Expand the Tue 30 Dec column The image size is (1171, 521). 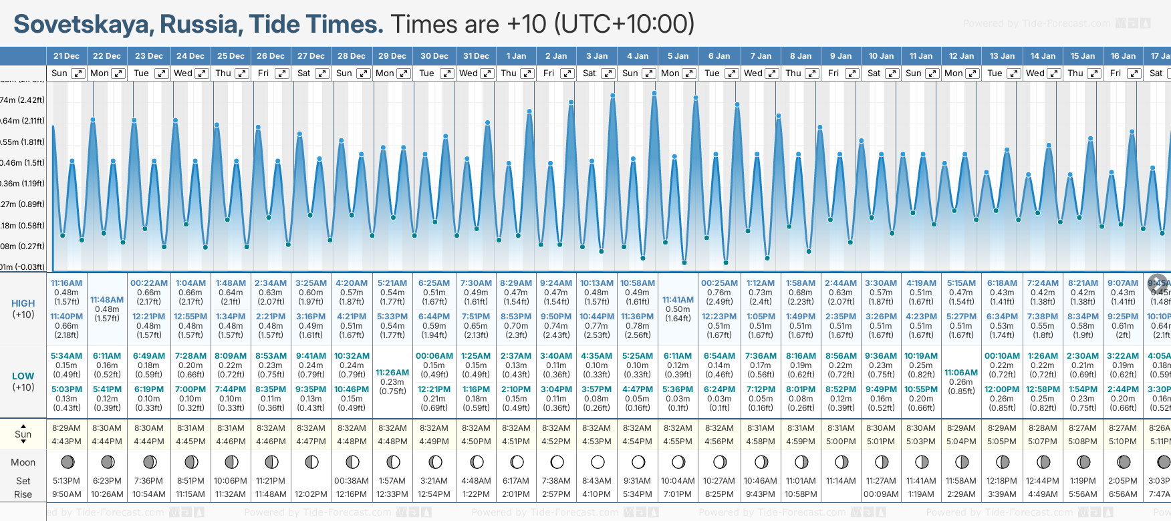pos(446,73)
